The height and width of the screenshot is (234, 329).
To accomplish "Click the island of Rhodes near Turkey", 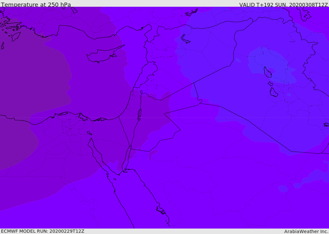I will tap(16, 37).
